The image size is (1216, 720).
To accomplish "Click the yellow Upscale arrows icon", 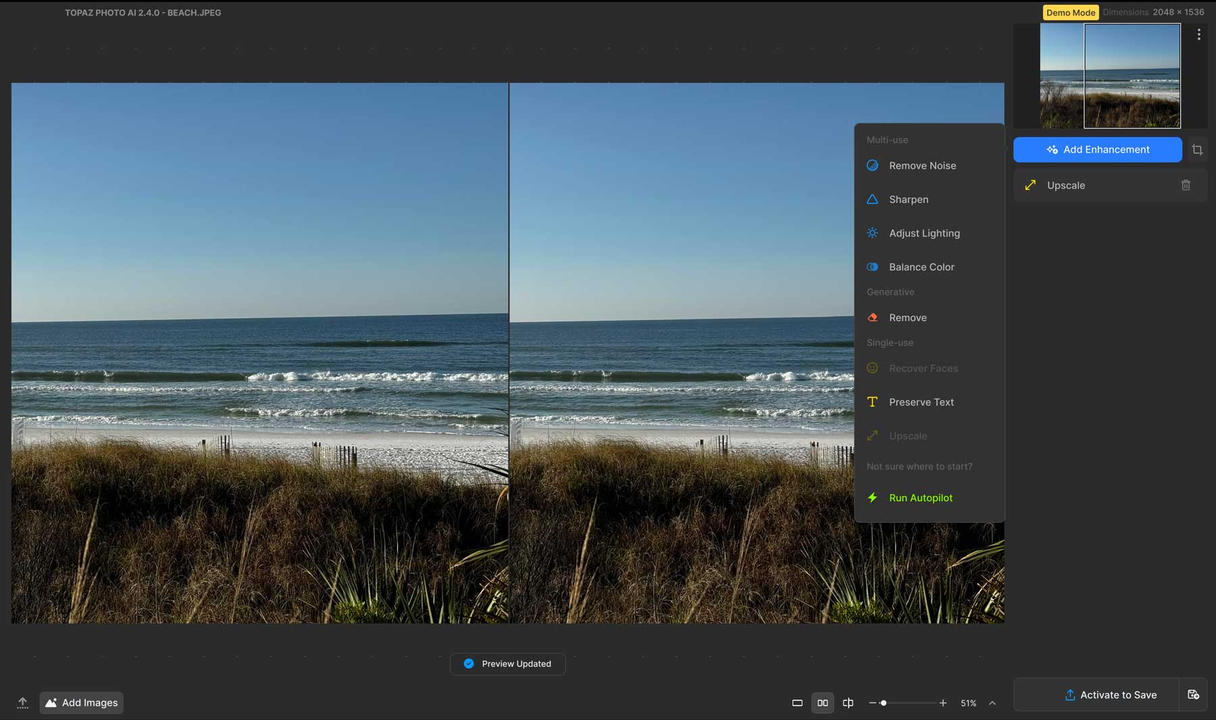I will point(1030,184).
